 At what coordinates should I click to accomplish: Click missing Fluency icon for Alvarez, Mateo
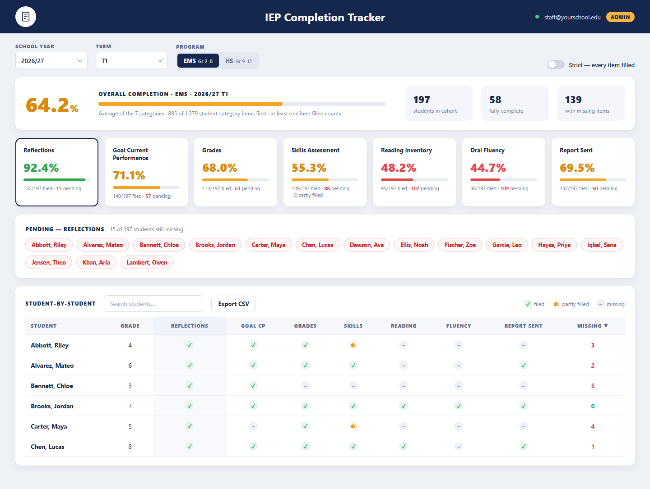(459, 365)
